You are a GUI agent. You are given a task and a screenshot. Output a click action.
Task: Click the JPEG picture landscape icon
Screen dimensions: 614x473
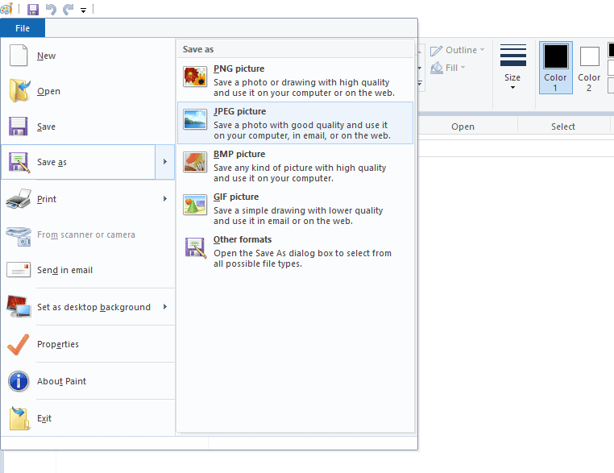coord(195,119)
